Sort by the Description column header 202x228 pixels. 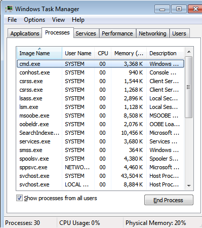pyautogui.click(x=165, y=53)
